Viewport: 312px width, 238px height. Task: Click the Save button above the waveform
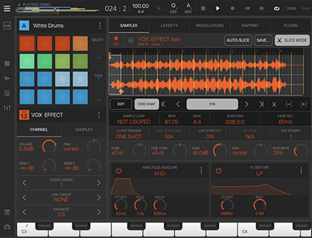[263, 40]
